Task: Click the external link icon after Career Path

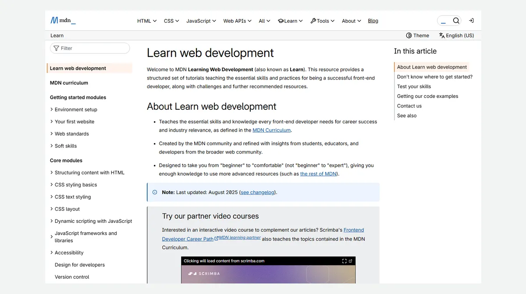Action: pyautogui.click(x=217, y=239)
